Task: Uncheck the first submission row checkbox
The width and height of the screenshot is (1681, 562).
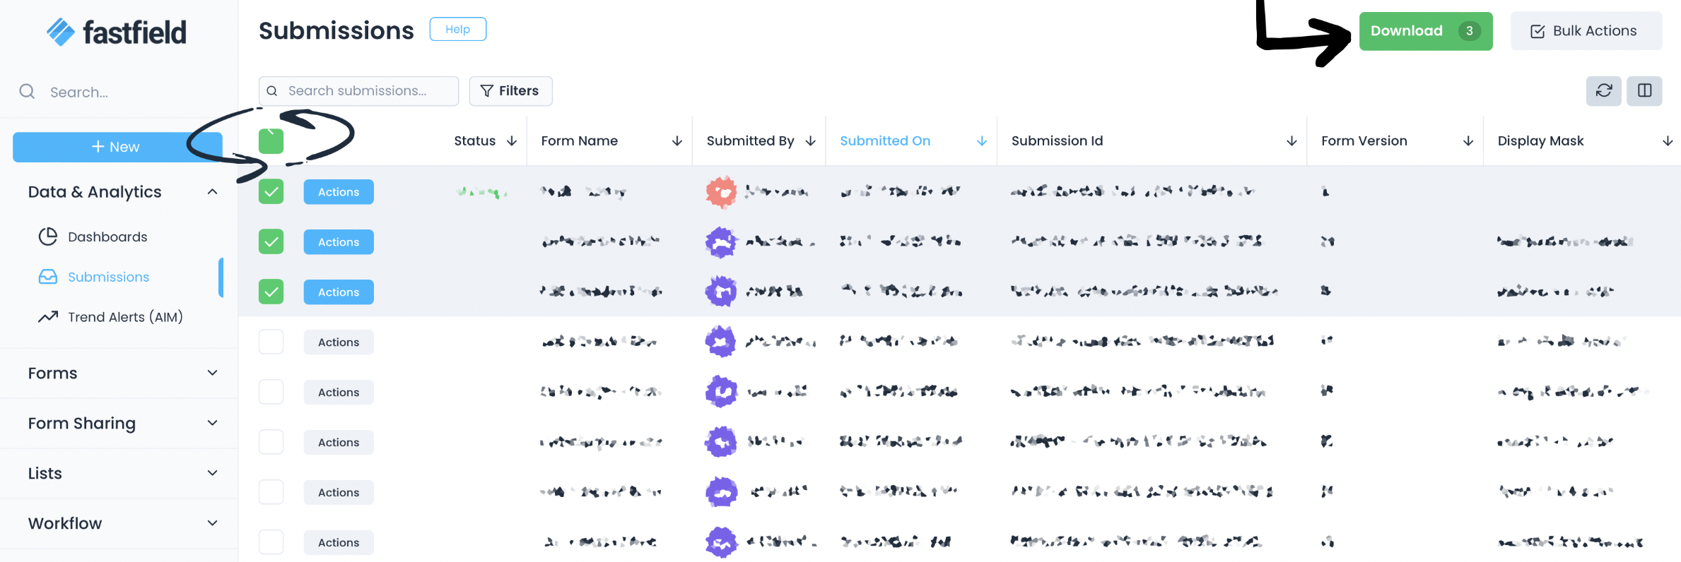Action: click(271, 192)
